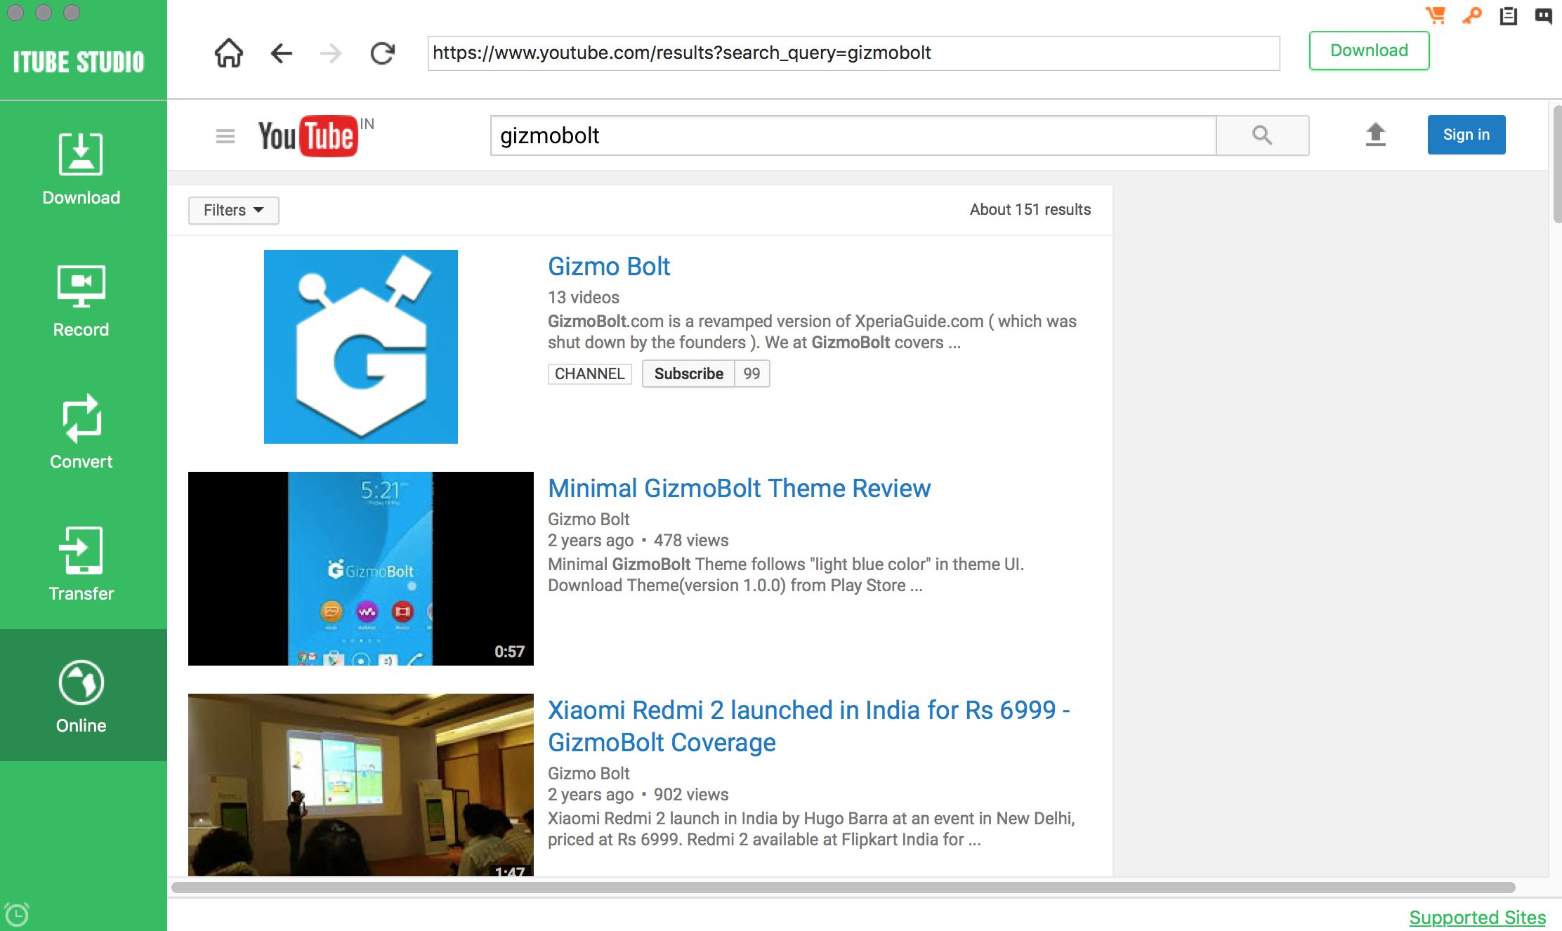Click the green Download button
Screen dimensions: 1562x931
click(1369, 51)
